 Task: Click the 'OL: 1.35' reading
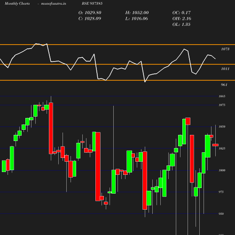181,24
